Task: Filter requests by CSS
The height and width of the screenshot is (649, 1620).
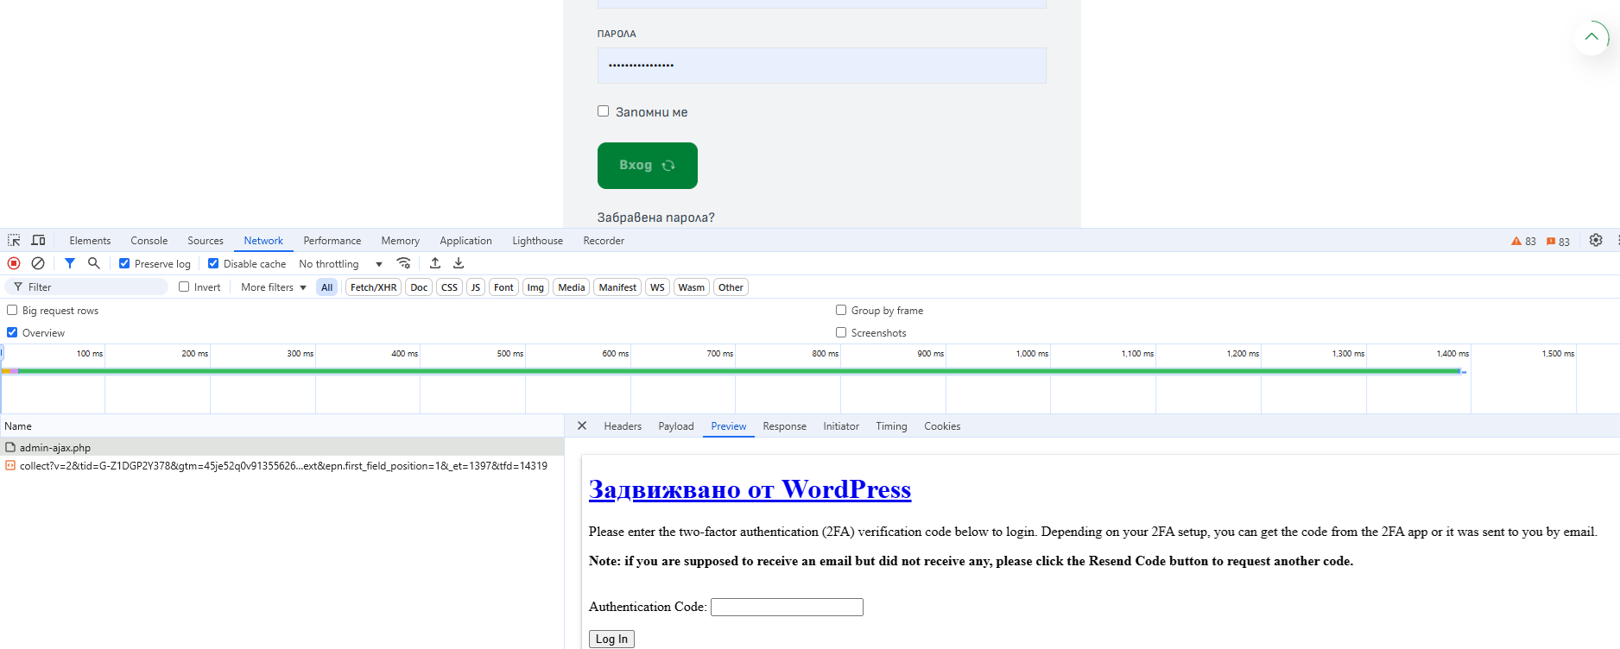Action: [x=449, y=287]
